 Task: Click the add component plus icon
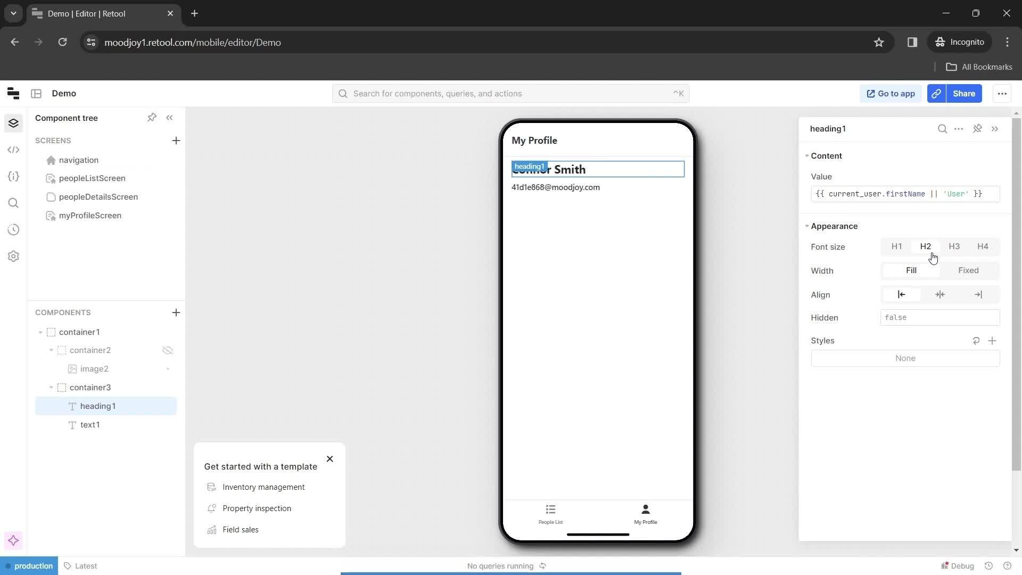click(176, 313)
